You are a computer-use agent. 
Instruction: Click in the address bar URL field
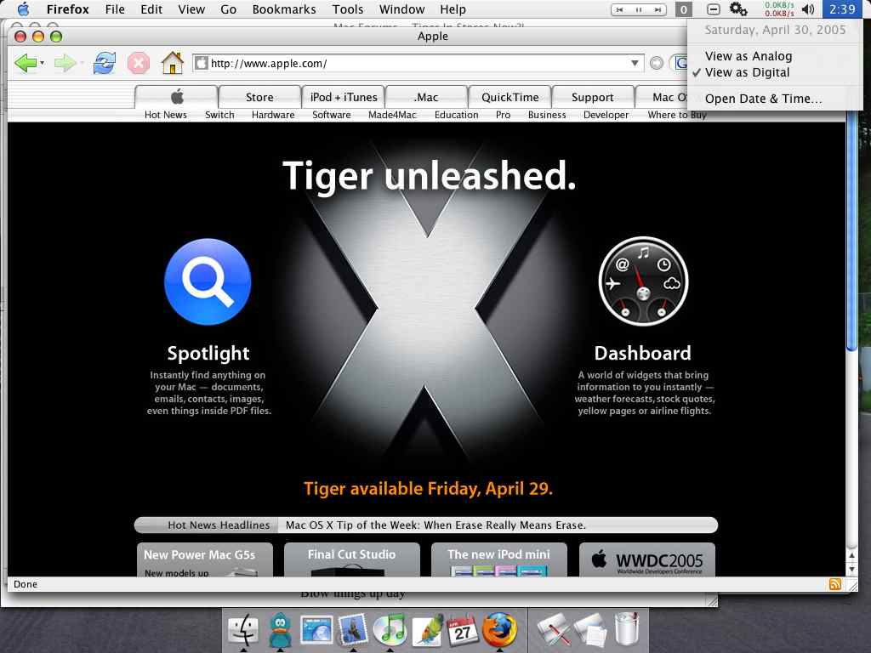[x=418, y=63]
